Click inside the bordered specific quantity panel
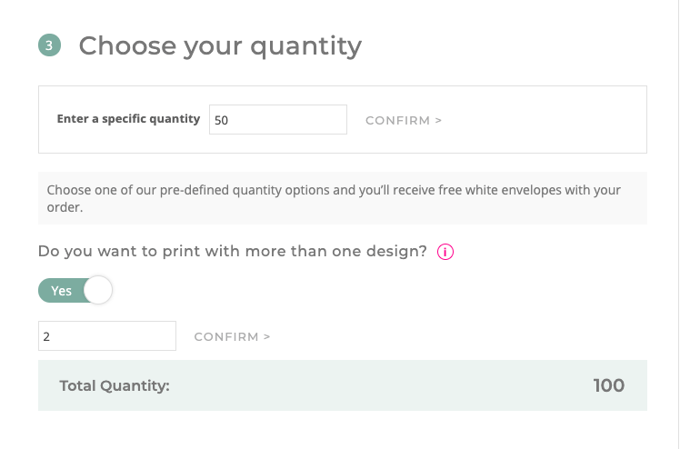680x449 pixels. (542, 120)
